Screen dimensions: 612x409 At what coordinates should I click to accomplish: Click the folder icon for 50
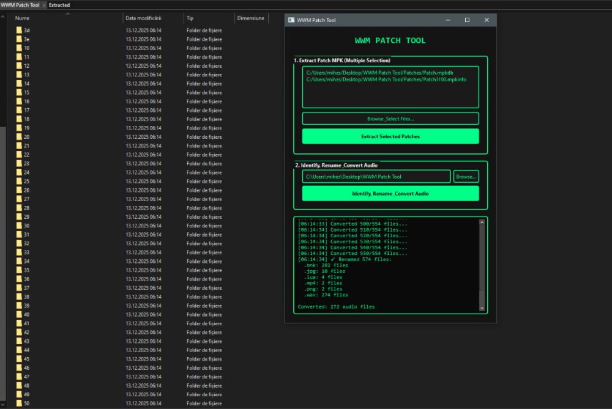pos(19,403)
